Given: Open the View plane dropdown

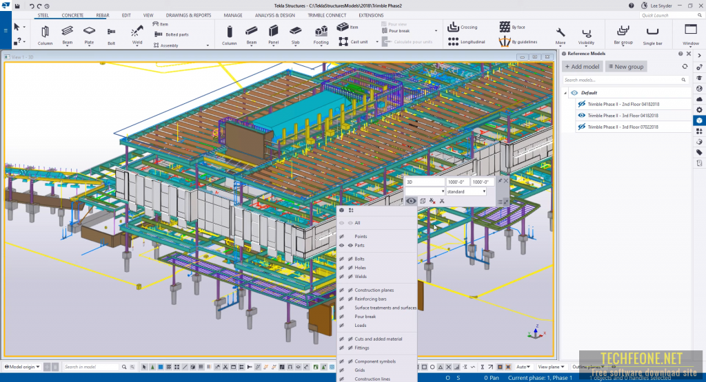Looking at the screenshot, I should 551,367.
